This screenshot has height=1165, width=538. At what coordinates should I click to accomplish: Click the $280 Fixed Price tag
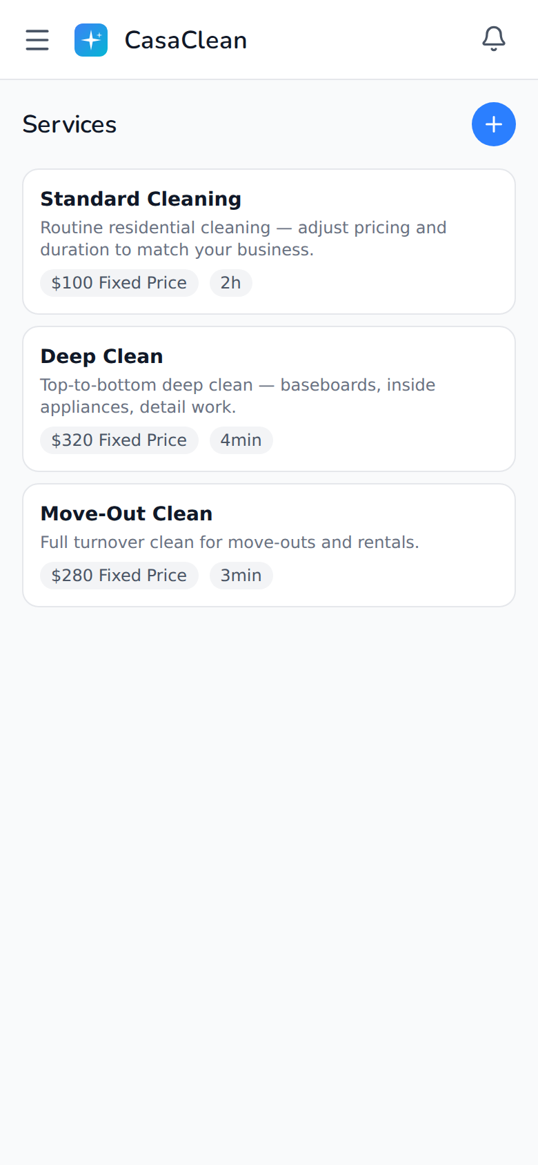click(119, 576)
